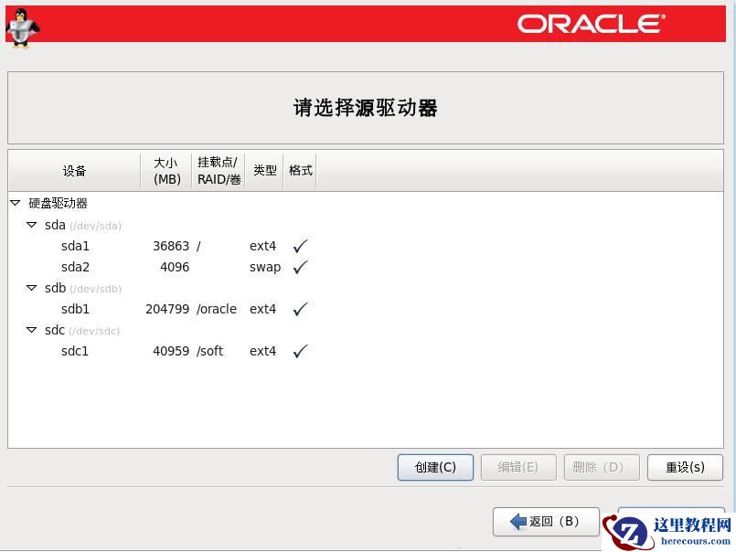
Task: Click the format checkmark for sda2
Action: click(300, 267)
